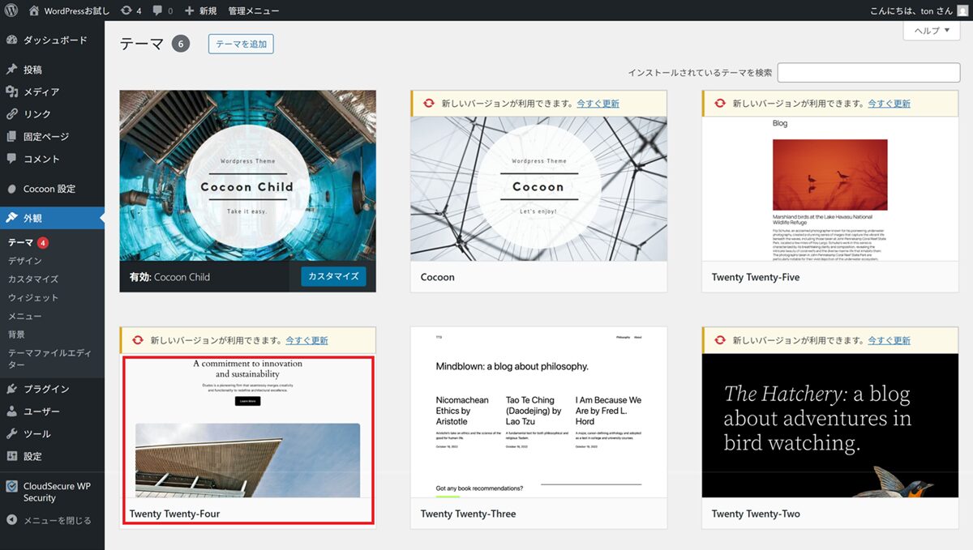Click the home icon beside WordPressお試し
The height and width of the screenshot is (550, 973).
click(34, 11)
